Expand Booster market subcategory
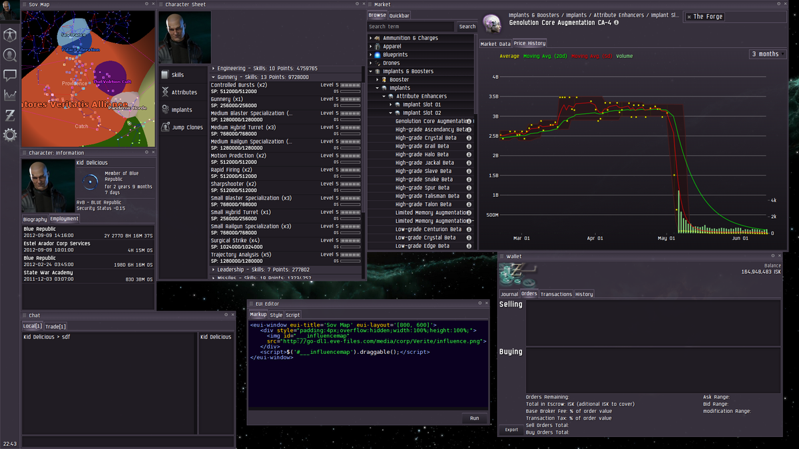Viewport: 799px width, 449px height. pyautogui.click(x=378, y=80)
